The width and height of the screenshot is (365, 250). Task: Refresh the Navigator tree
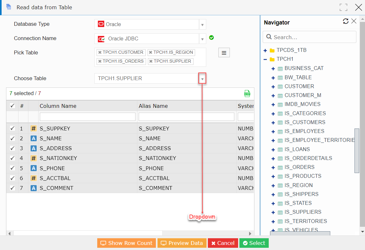346,21
